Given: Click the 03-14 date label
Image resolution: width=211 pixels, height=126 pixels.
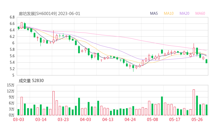Looking at the screenshot, I should point(41,119).
